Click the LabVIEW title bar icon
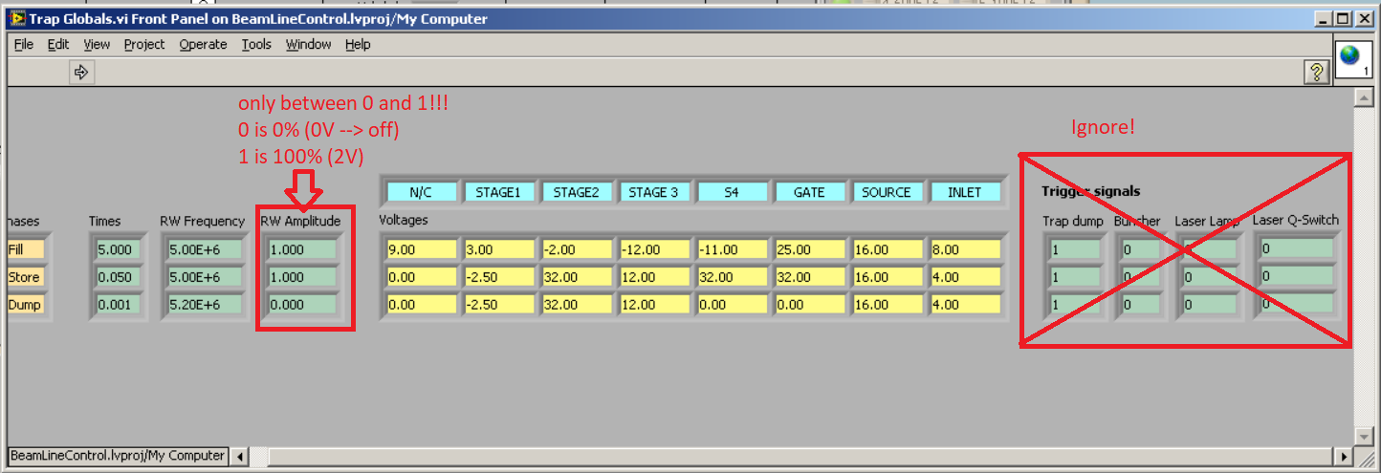 coord(16,18)
